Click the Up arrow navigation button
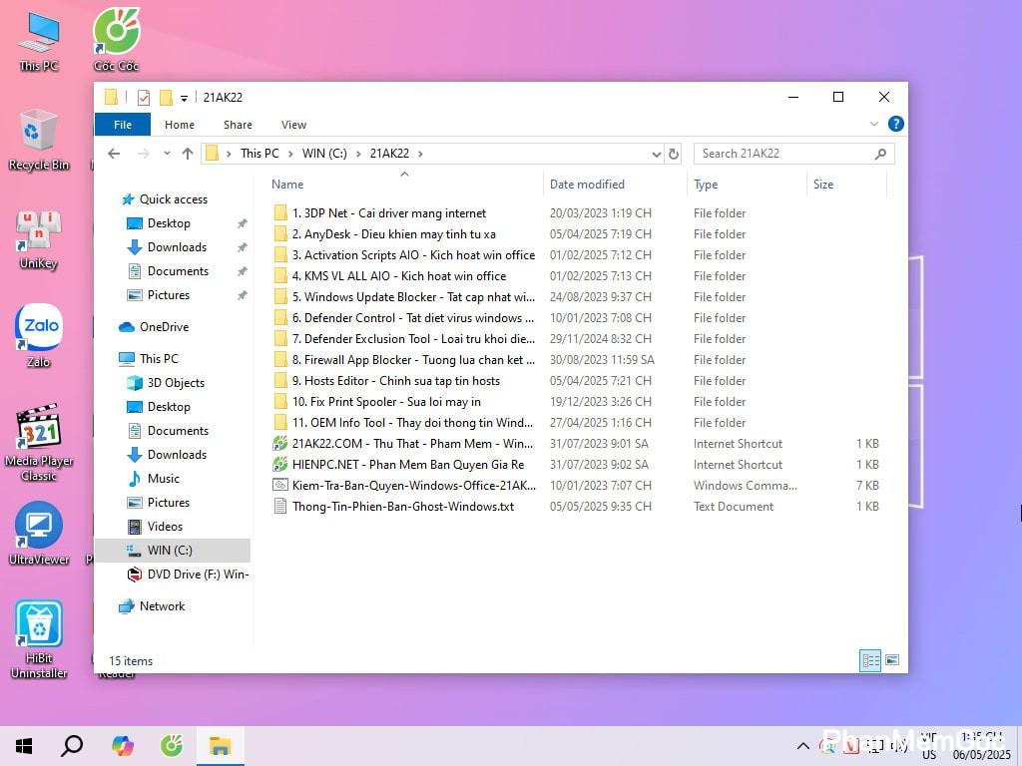The height and width of the screenshot is (766, 1022). tap(188, 154)
